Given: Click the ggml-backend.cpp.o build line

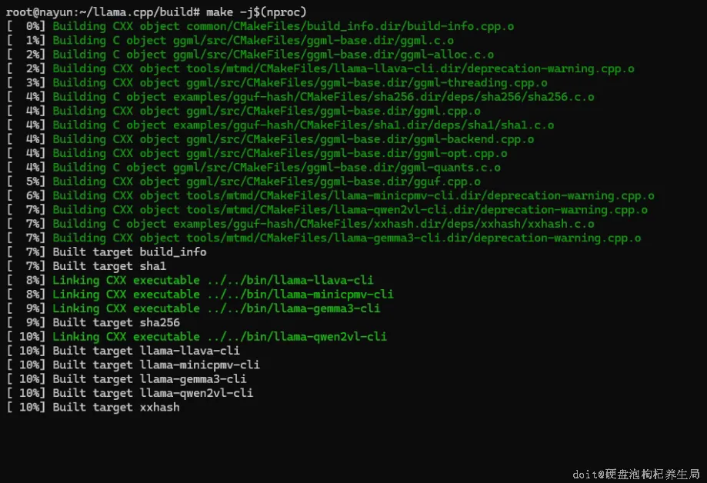Looking at the screenshot, I should [293, 139].
